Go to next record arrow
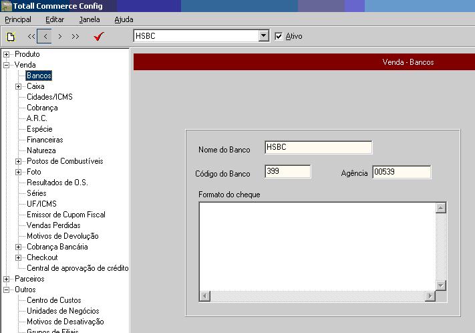This screenshot has width=475, height=333. point(60,37)
